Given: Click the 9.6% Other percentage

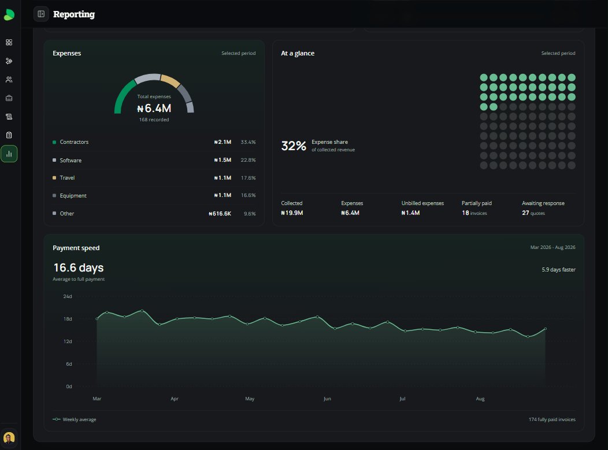Looking at the screenshot, I should [250, 214].
